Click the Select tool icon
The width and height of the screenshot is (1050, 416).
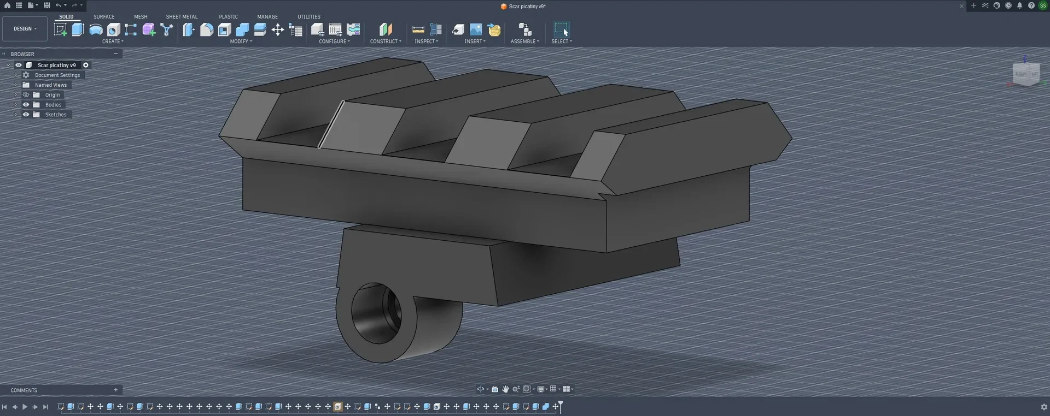coord(562,29)
